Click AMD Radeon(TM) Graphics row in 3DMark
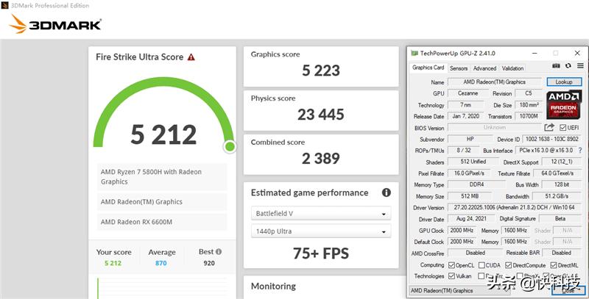Viewport: 589px width, 299px height. click(x=162, y=201)
